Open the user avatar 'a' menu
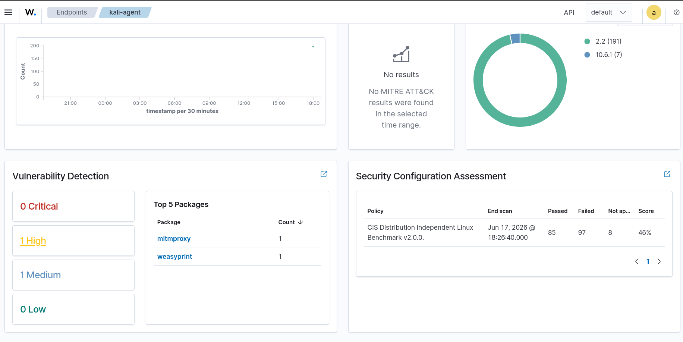The image size is (683, 342). click(x=654, y=12)
